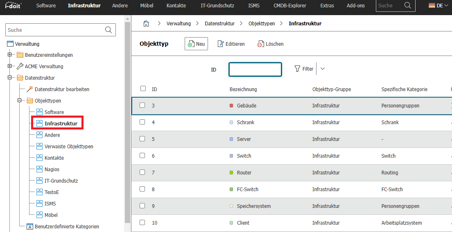Click the Verwaltung window icon in tree
Screen dimensions: 452x232
(x=10, y=44)
